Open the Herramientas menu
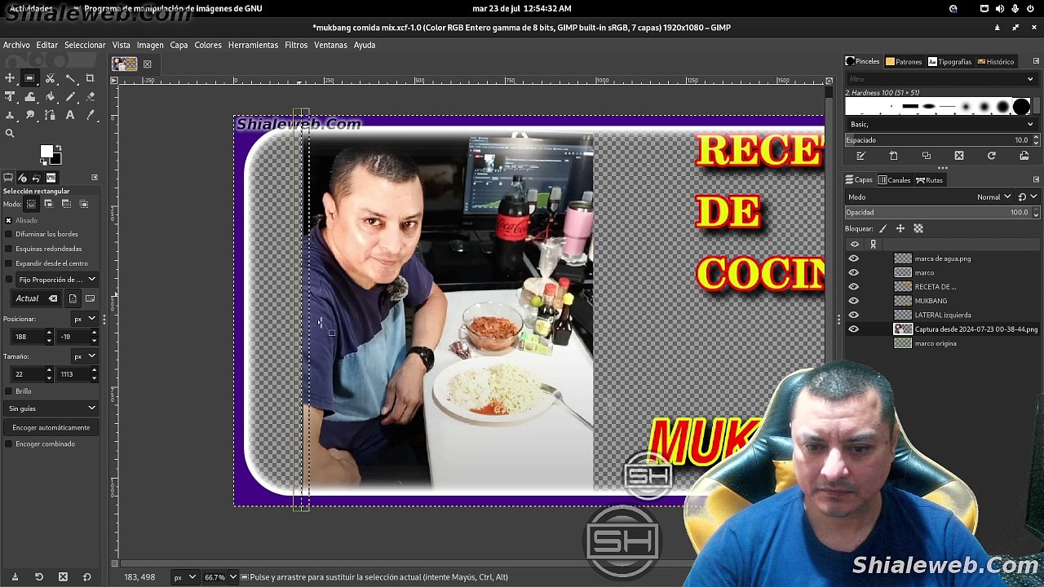Viewport: 1044px width, 587px height. pyautogui.click(x=253, y=45)
